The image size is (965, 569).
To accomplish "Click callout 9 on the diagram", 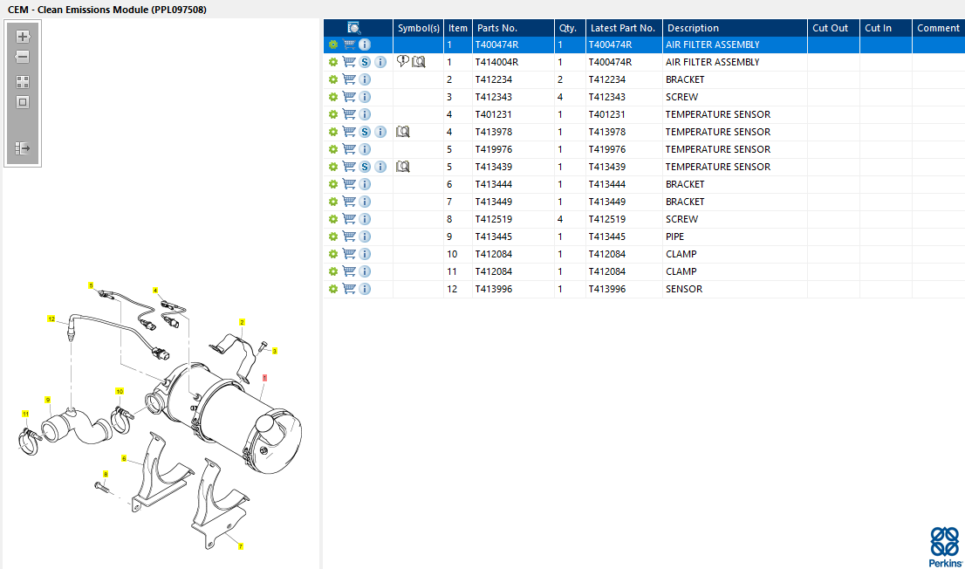I will [x=48, y=400].
